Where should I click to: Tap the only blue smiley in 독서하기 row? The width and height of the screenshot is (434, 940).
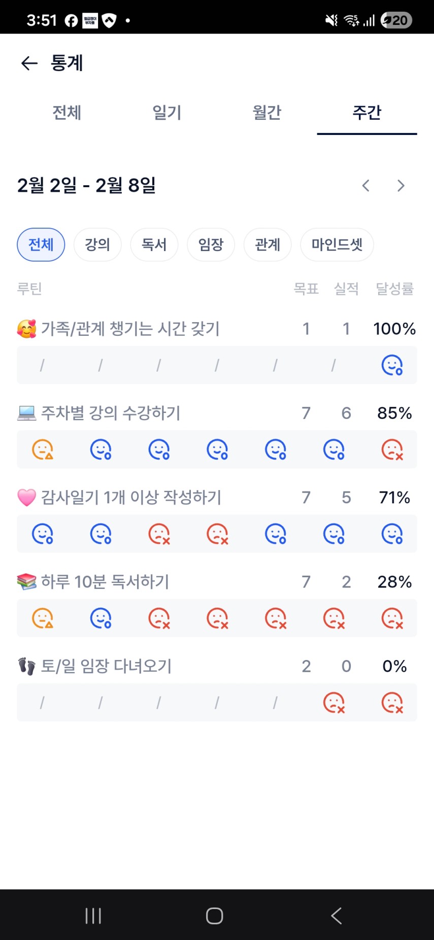(x=101, y=618)
